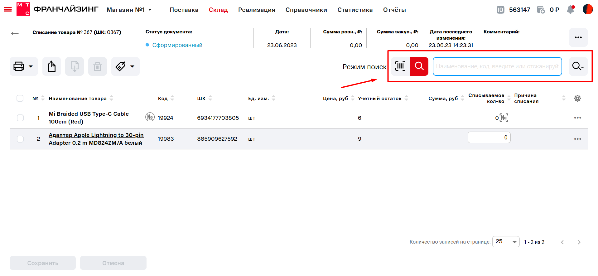Click code 19983 cell
This screenshot has width=598, height=276.
[166, 139]
